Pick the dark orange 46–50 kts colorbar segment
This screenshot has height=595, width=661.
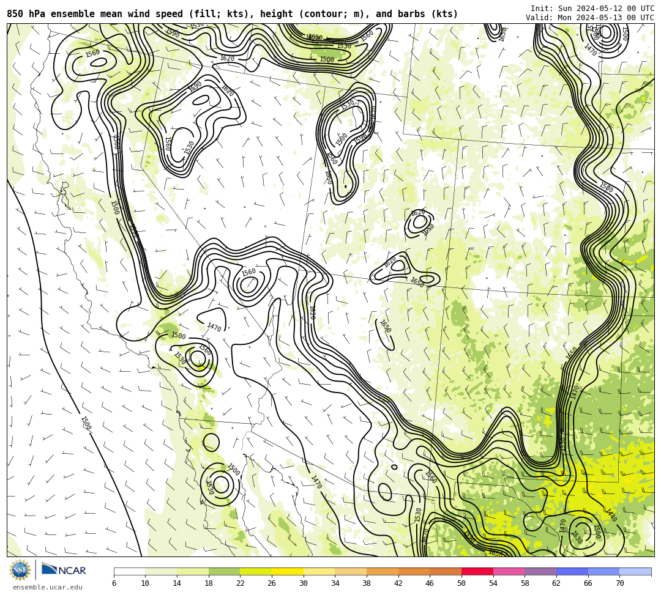(446, 571)
